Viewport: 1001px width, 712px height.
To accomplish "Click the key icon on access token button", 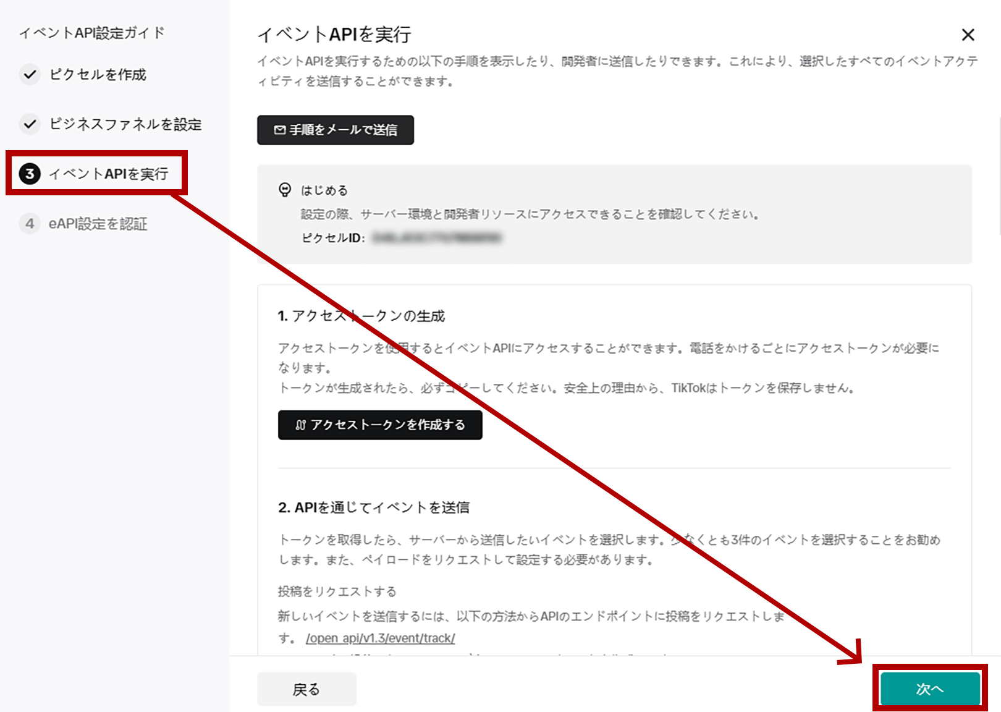I will pos(300,425).
